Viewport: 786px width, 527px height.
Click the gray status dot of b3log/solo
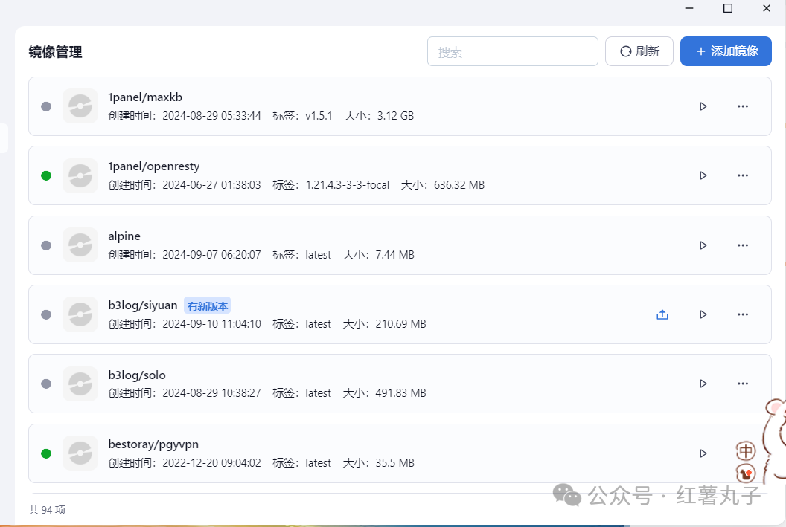46,384
